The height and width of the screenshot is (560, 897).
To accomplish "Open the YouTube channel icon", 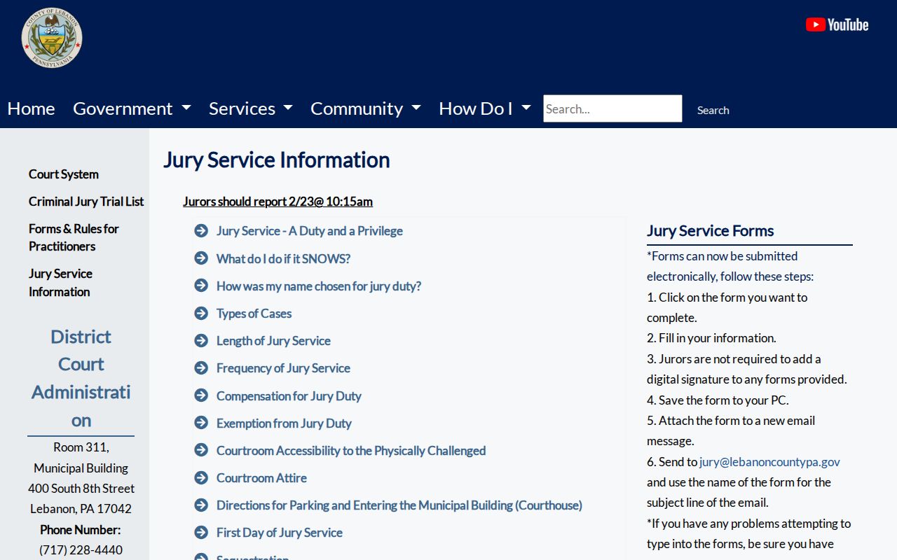I will [837, 25].
